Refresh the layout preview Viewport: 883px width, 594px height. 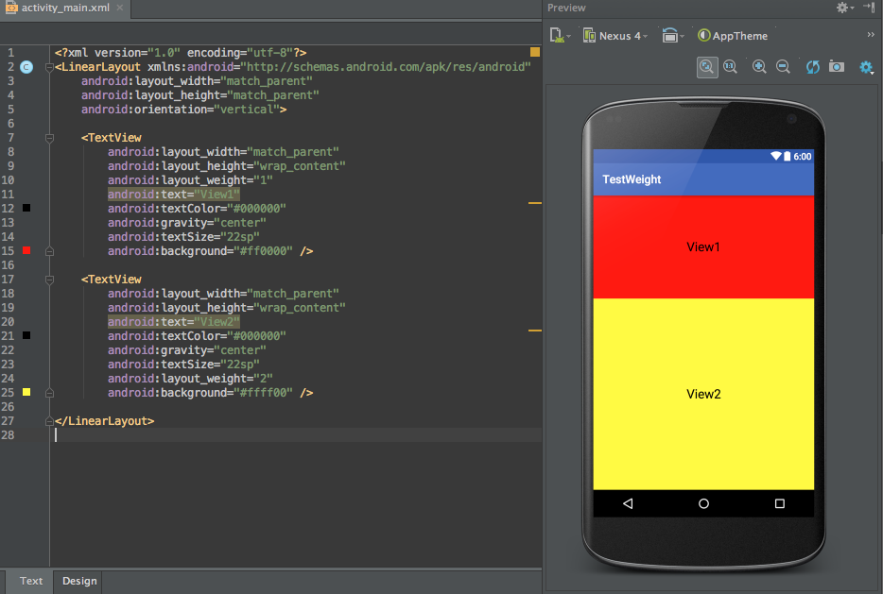(813, 67)
